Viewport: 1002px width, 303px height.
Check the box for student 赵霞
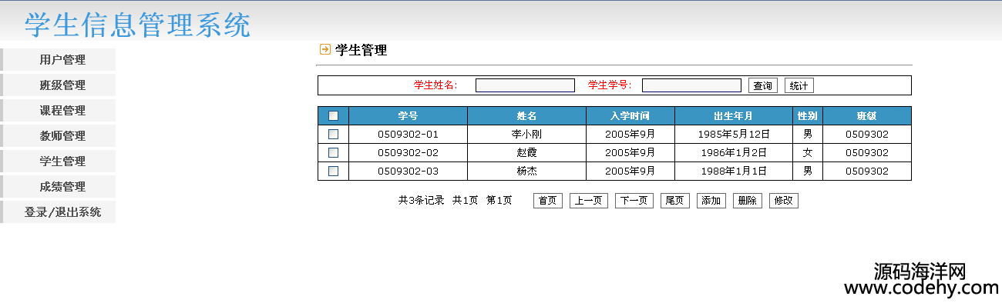click(333, 152)
